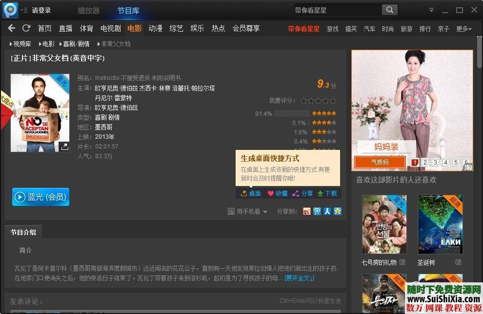Select the 节目介绍 tab

(x=23, y=232)
